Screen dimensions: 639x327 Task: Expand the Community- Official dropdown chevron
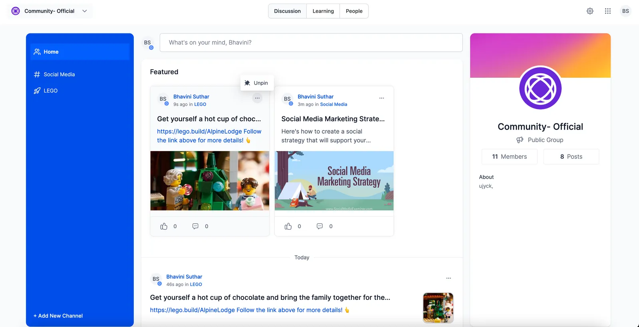[x=85, y=11]
